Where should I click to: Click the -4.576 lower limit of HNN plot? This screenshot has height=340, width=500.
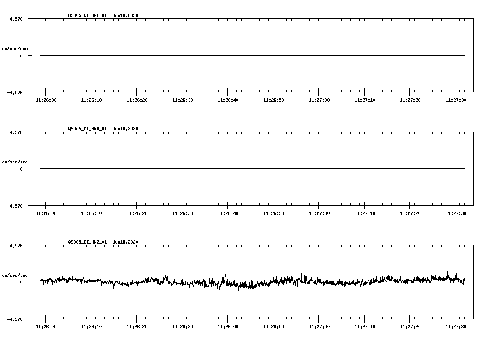(x=15, y=206)
